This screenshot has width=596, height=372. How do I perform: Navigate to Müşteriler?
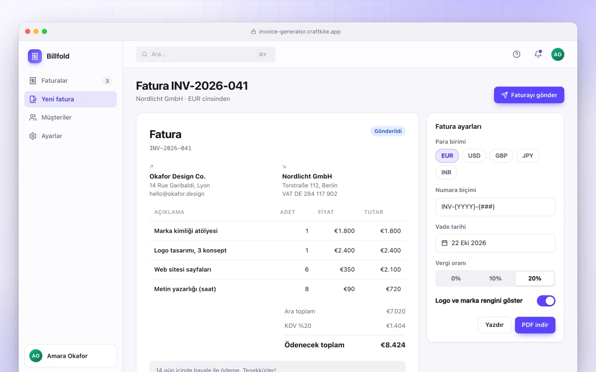tap(70, 118)
